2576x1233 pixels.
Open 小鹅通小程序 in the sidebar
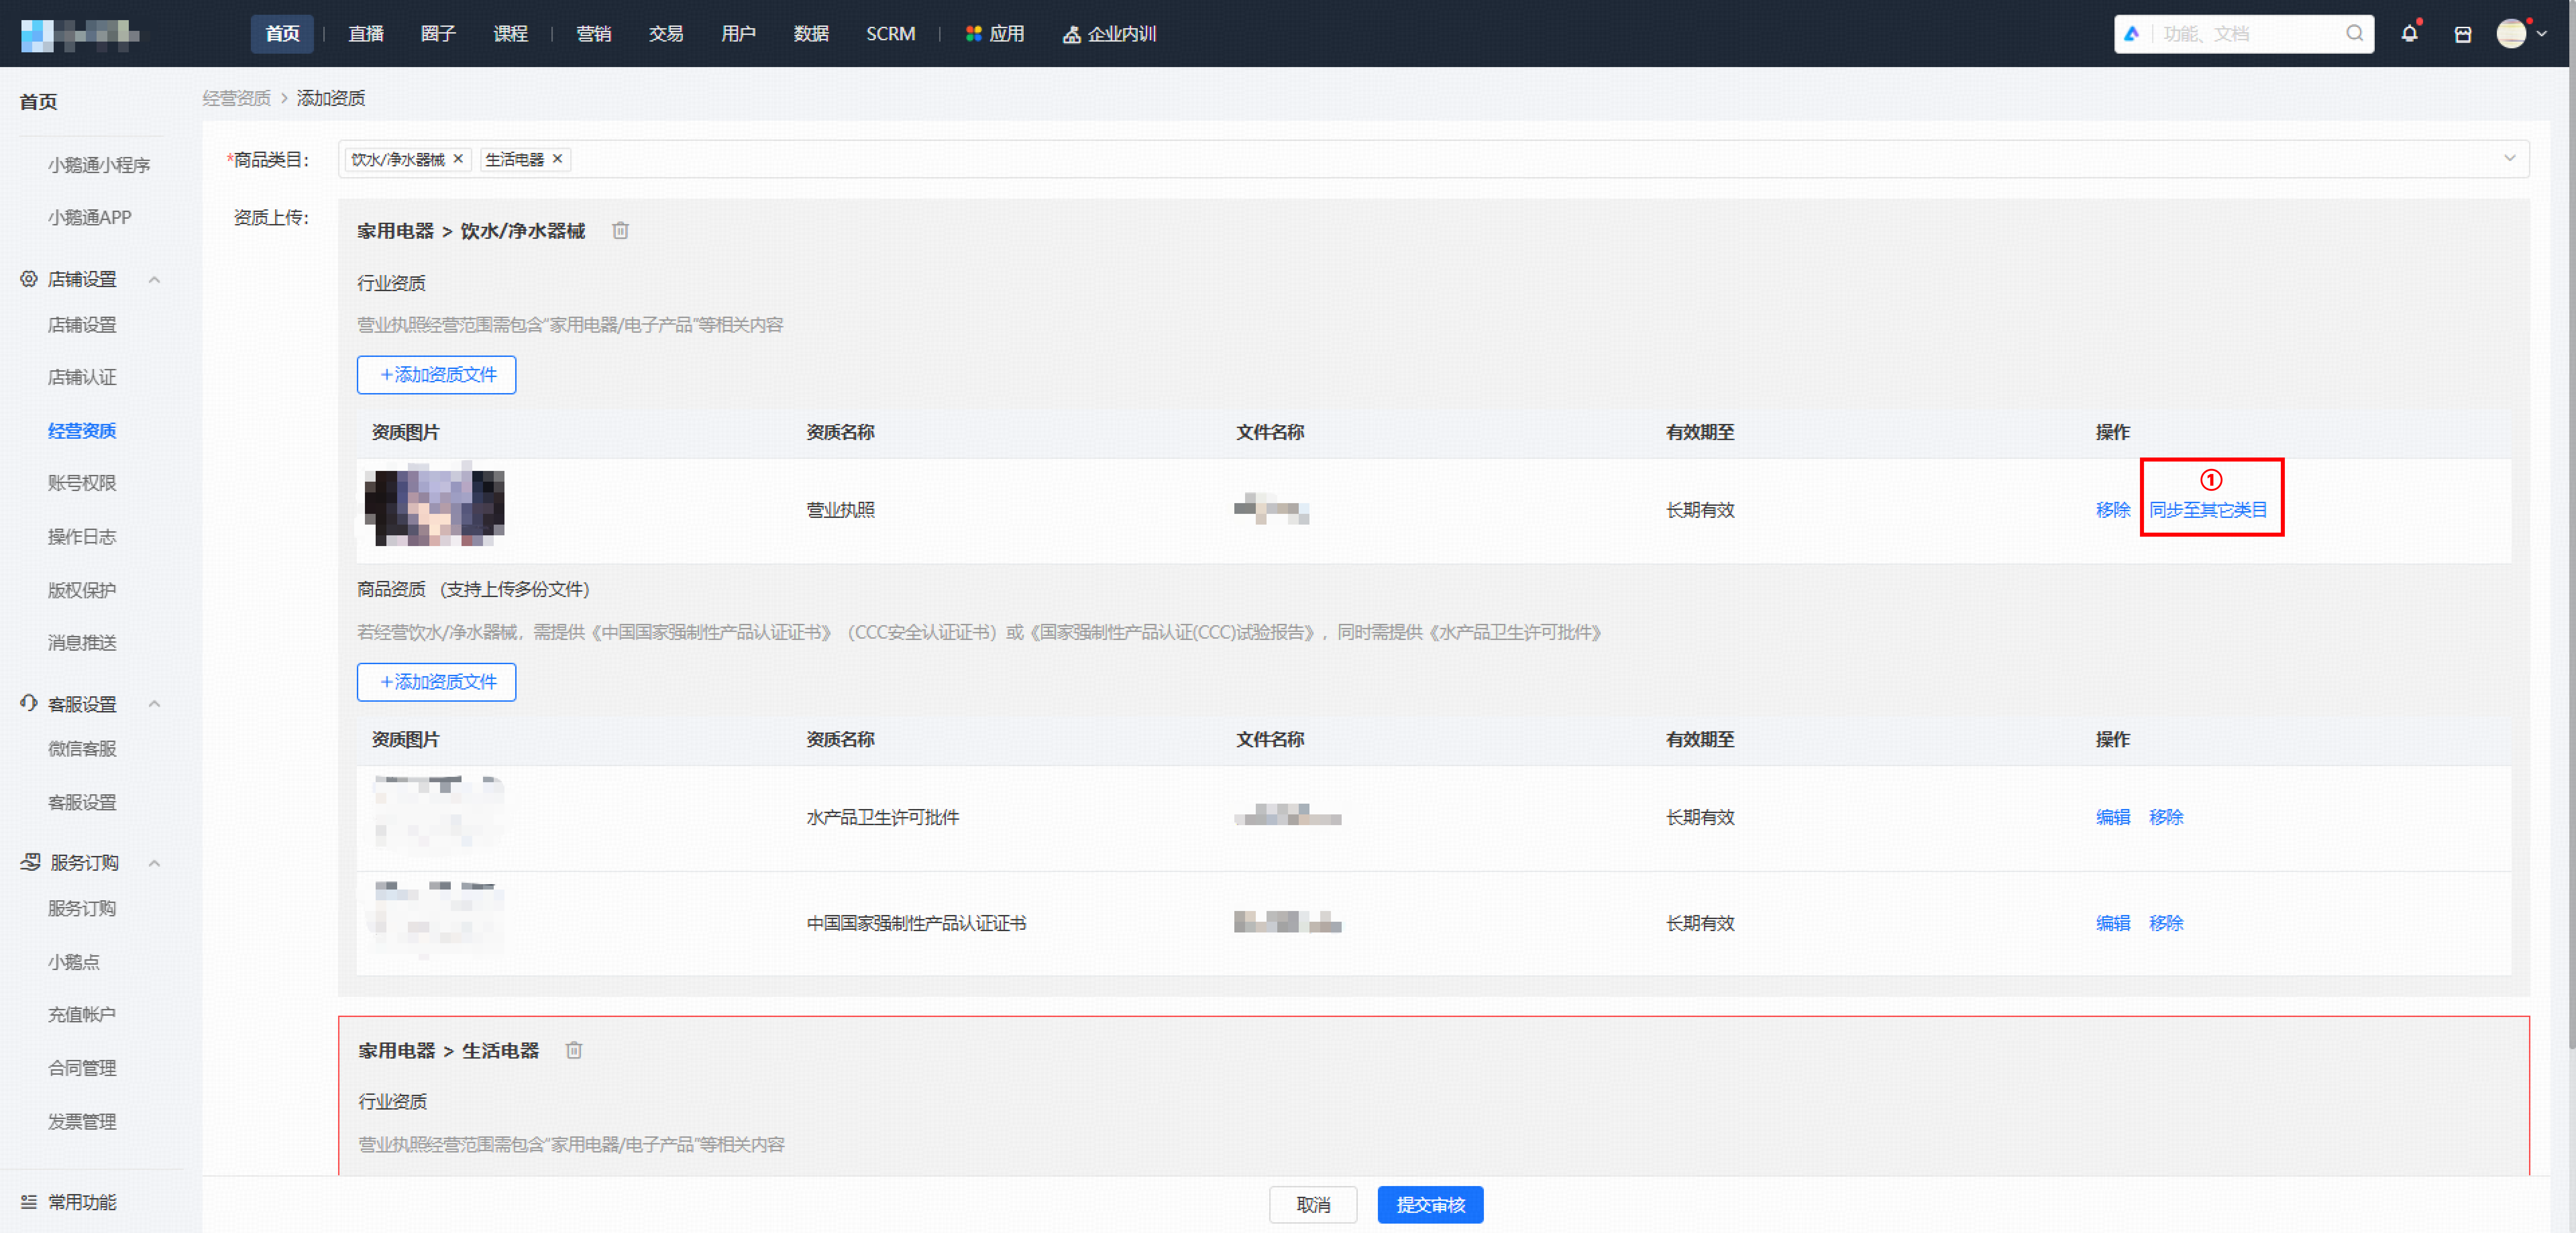[99, 165]
